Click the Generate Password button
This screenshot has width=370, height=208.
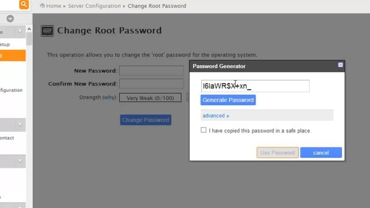228,100
